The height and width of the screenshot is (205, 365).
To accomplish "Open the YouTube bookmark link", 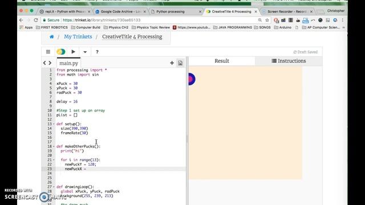I will (x=192, y=27).
